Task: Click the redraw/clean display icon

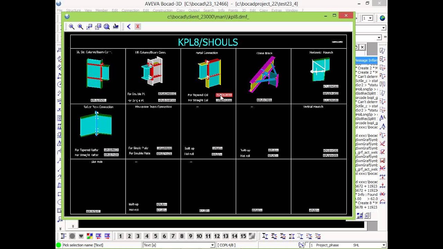Action: pos(116,27)
